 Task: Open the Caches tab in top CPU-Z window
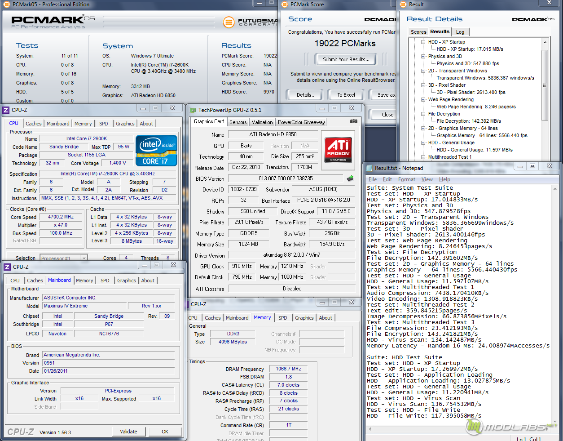[34, 124]
